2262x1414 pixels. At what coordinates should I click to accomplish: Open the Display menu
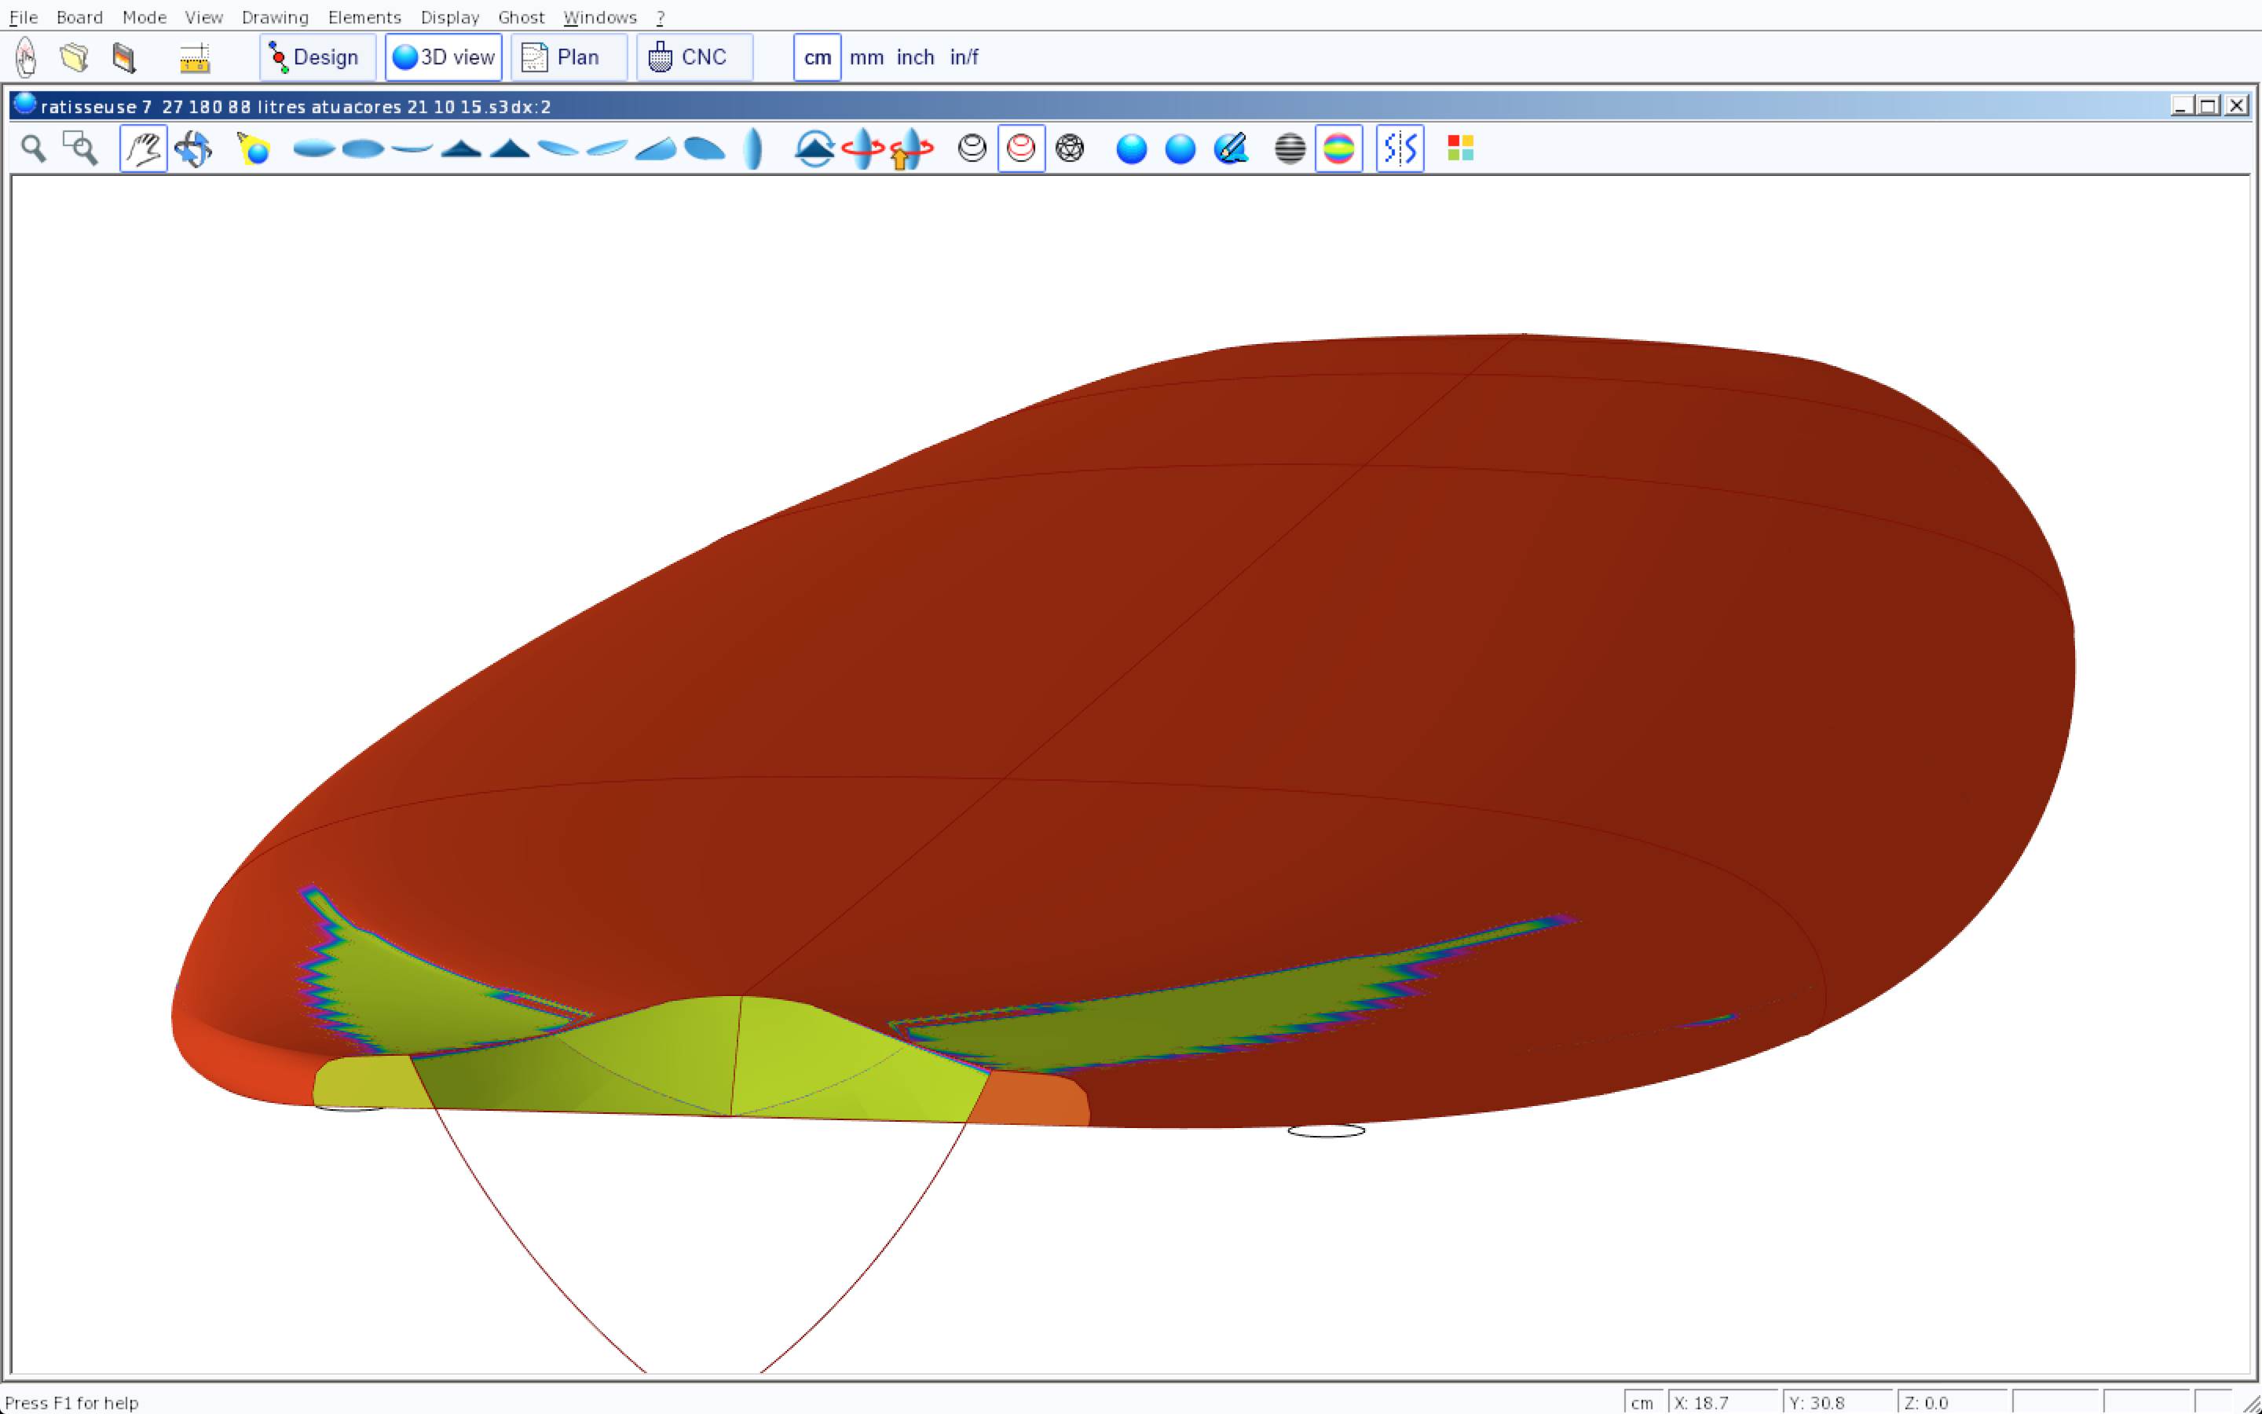449,16
